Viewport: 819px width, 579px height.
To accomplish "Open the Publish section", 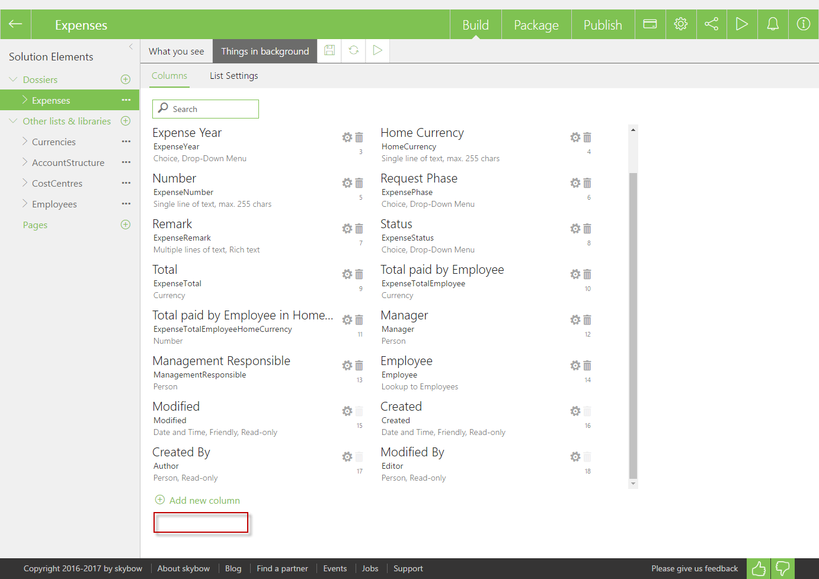I will click(602, 25).
